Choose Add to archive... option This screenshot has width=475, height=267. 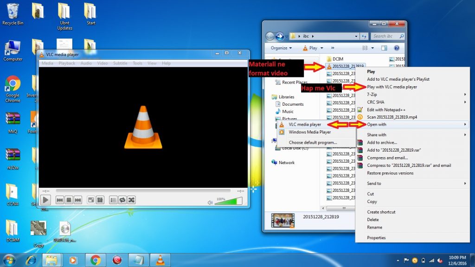[412, 142]
